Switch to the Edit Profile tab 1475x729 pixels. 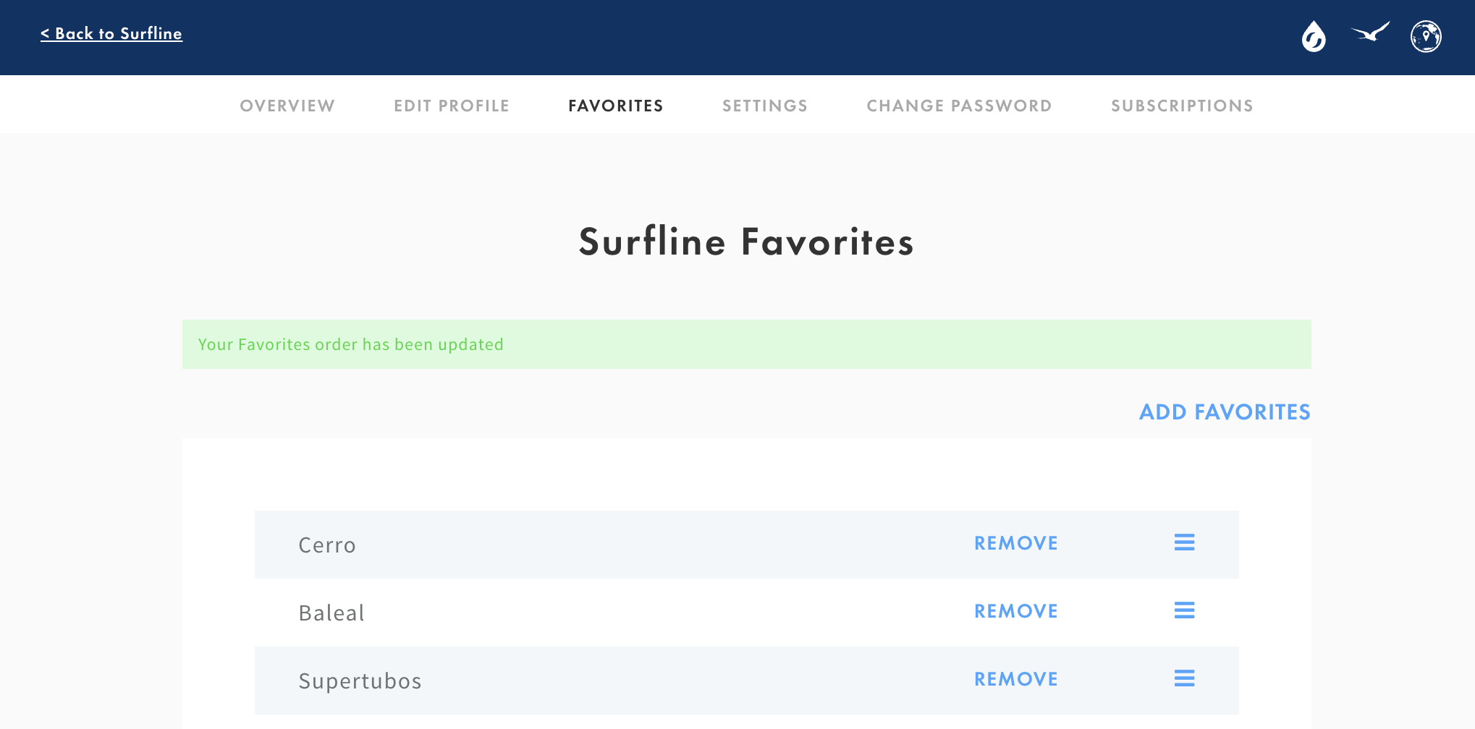pos(452,106)
